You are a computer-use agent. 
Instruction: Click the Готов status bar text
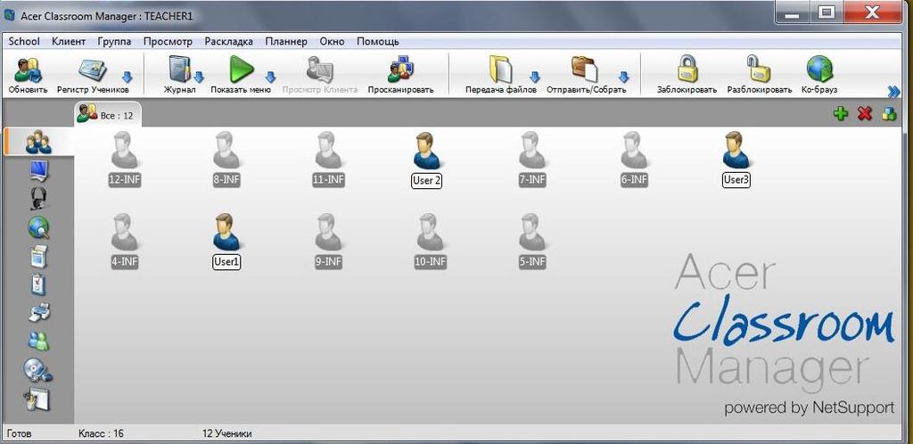coord(20,433)
